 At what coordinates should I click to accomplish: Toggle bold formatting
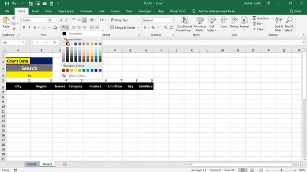[x=24, y=28]
